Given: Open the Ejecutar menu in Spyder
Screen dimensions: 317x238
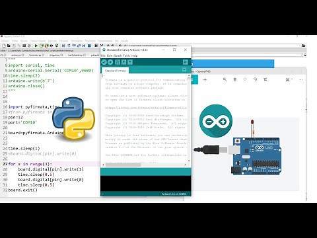Looking at the screenshot, I should point(52,41).
